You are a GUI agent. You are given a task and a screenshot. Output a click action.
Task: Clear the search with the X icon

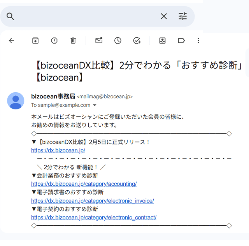tap(164, 16)
